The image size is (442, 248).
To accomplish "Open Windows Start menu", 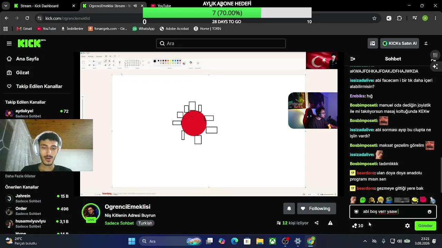I will (x=132, y=241).
